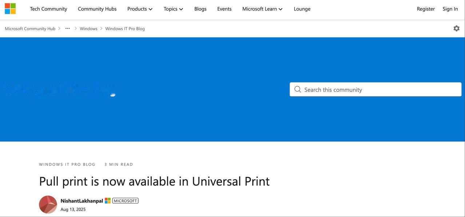Open the settings gear icon

click(x=456, y=28)
